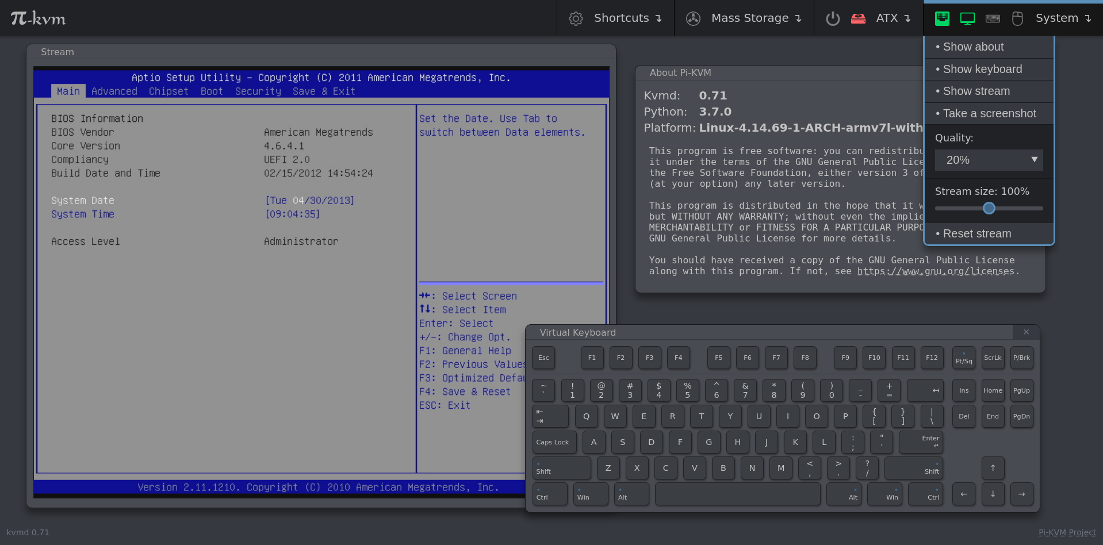Toggle the left Ctrl key
1103x545 pixels.
[x=549, y=494]
